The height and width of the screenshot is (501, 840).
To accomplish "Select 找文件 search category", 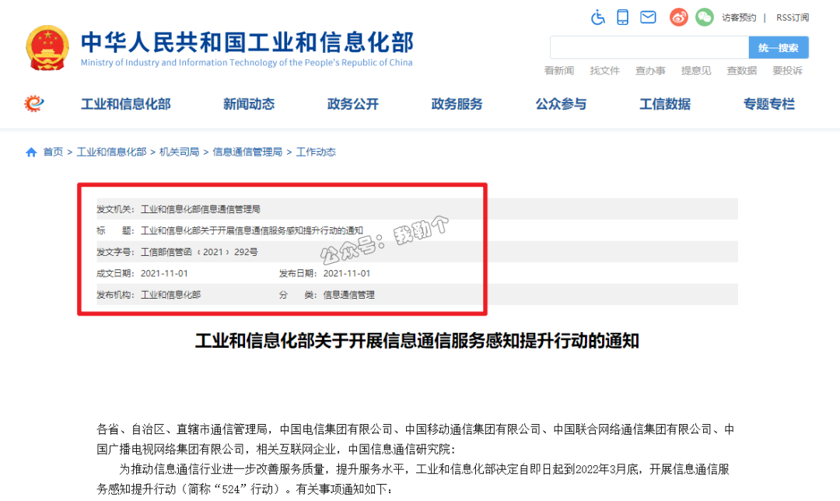I will tap(605, 71).
